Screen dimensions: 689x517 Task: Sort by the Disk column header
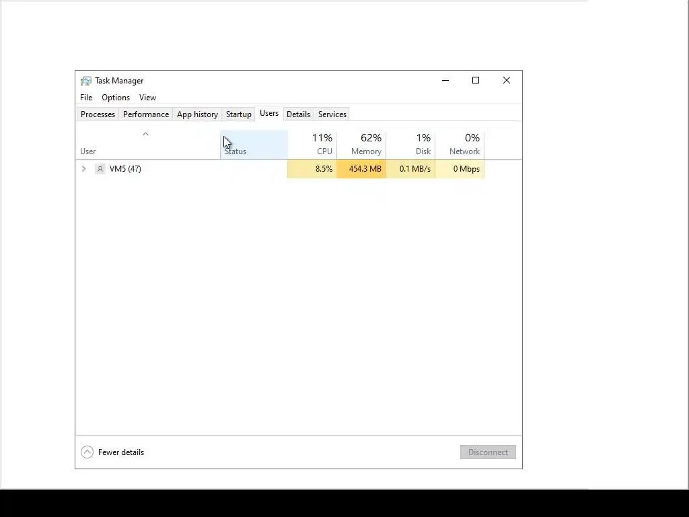click(x=411, y=145)
